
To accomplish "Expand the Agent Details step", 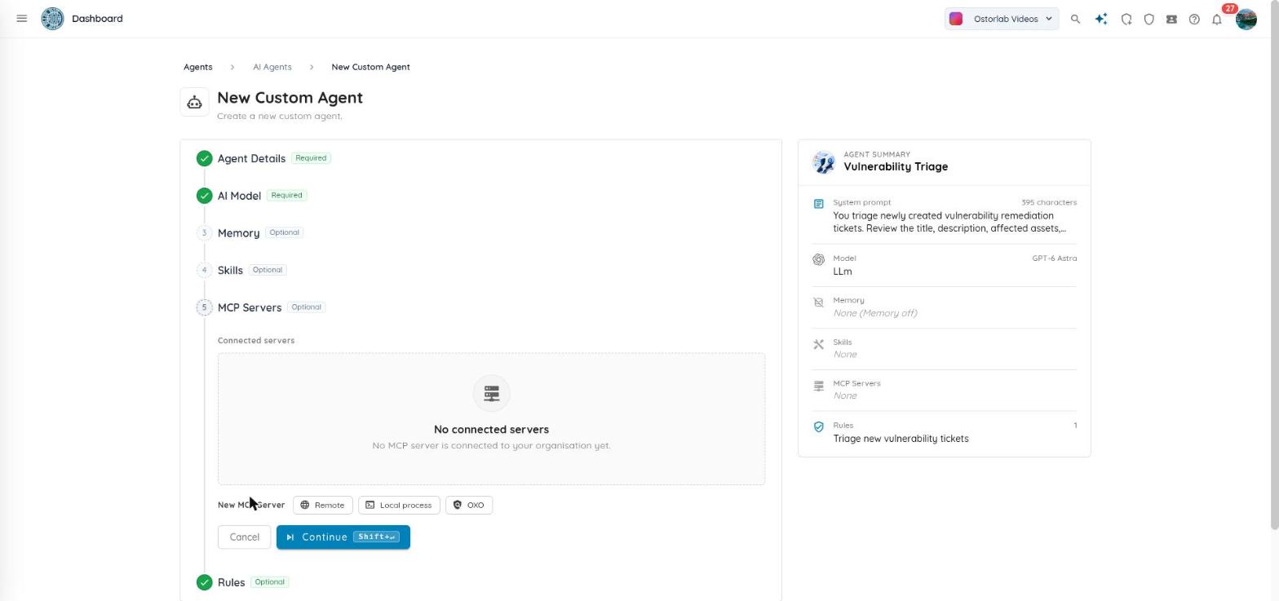I will click(251, 158).
